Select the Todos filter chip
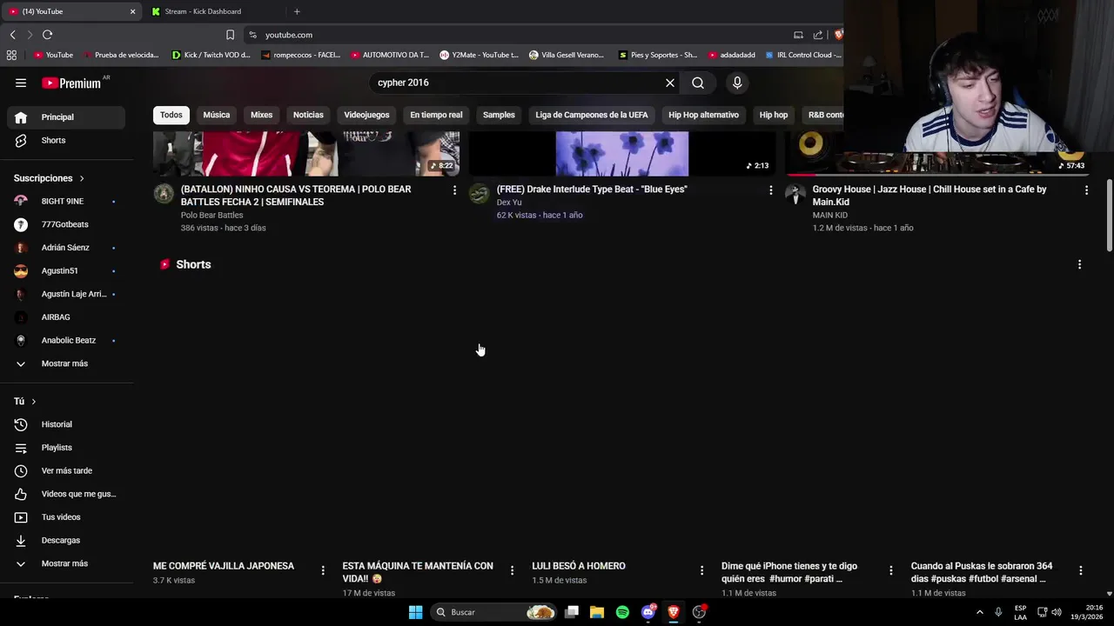This screenshot has height=626, width=1114. pyautogui.click(x=171, y=115)
